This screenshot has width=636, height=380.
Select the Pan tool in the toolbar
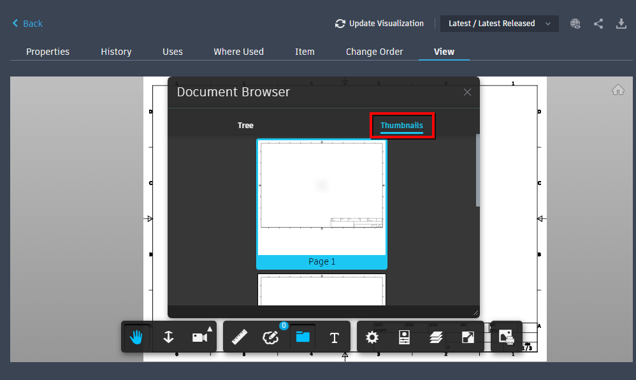click(x=136, y=337)
